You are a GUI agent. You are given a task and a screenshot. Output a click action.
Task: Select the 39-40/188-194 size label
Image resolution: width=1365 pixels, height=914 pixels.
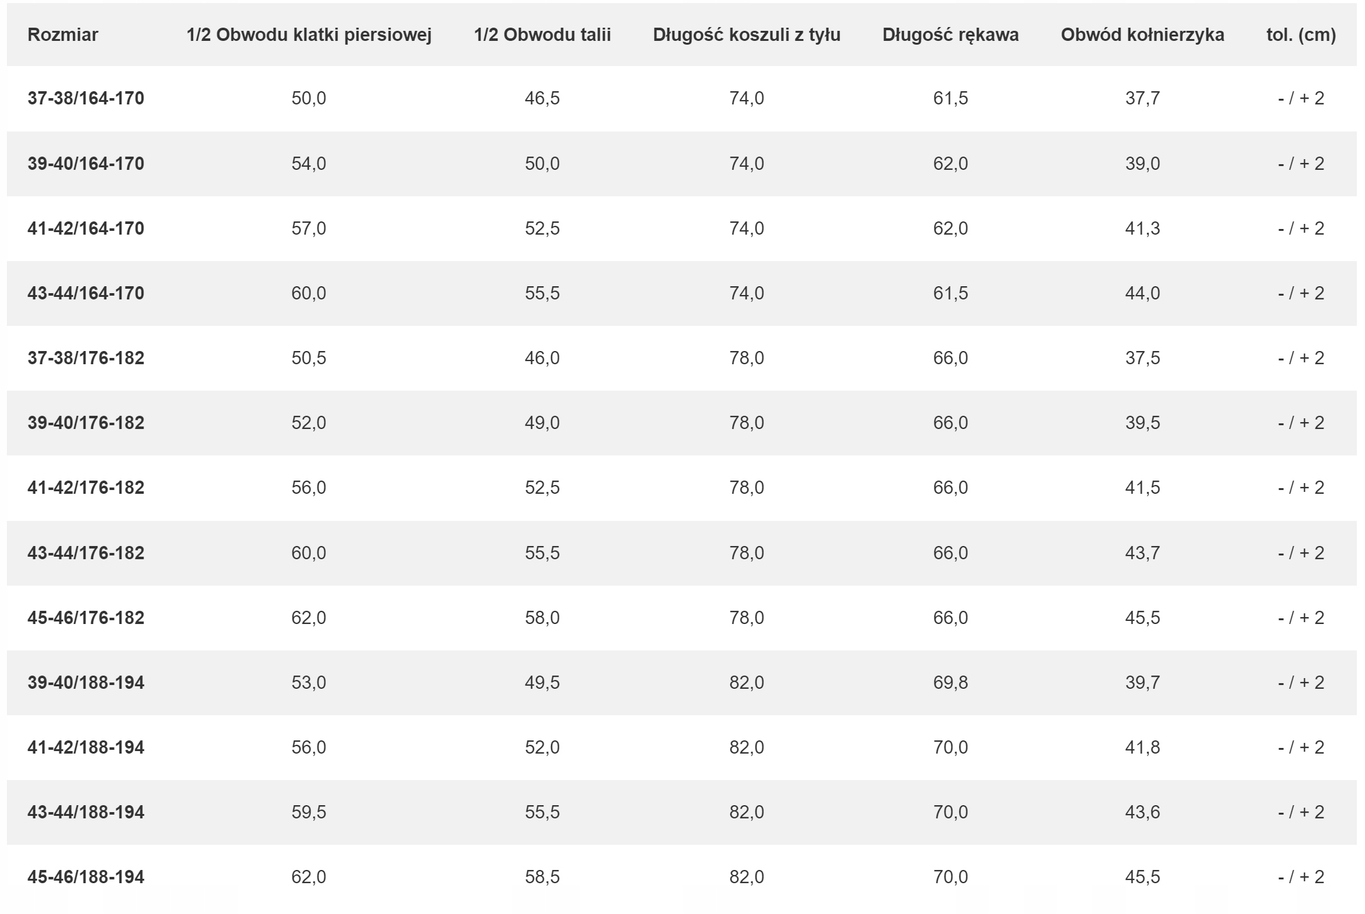tap(86, 683)
